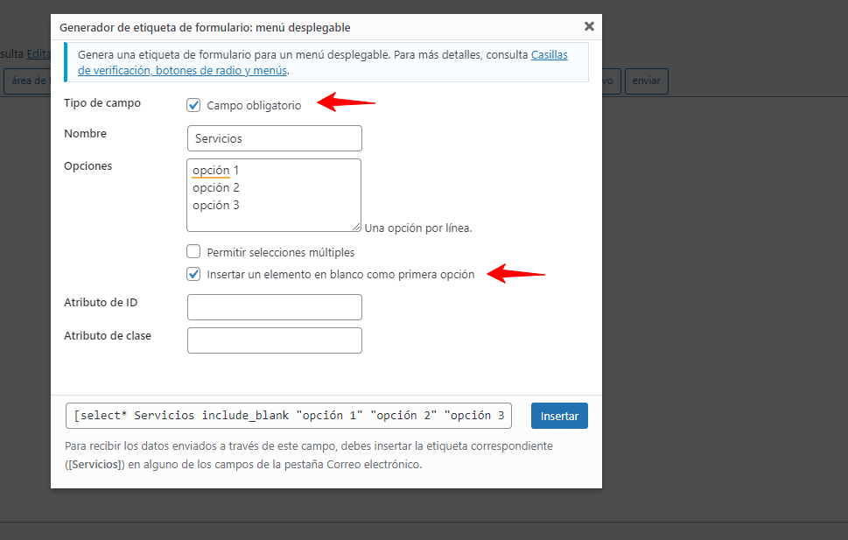The image size is (848, 540).
Task: Close the form tag generator dialog
Action: pos(589,26)
